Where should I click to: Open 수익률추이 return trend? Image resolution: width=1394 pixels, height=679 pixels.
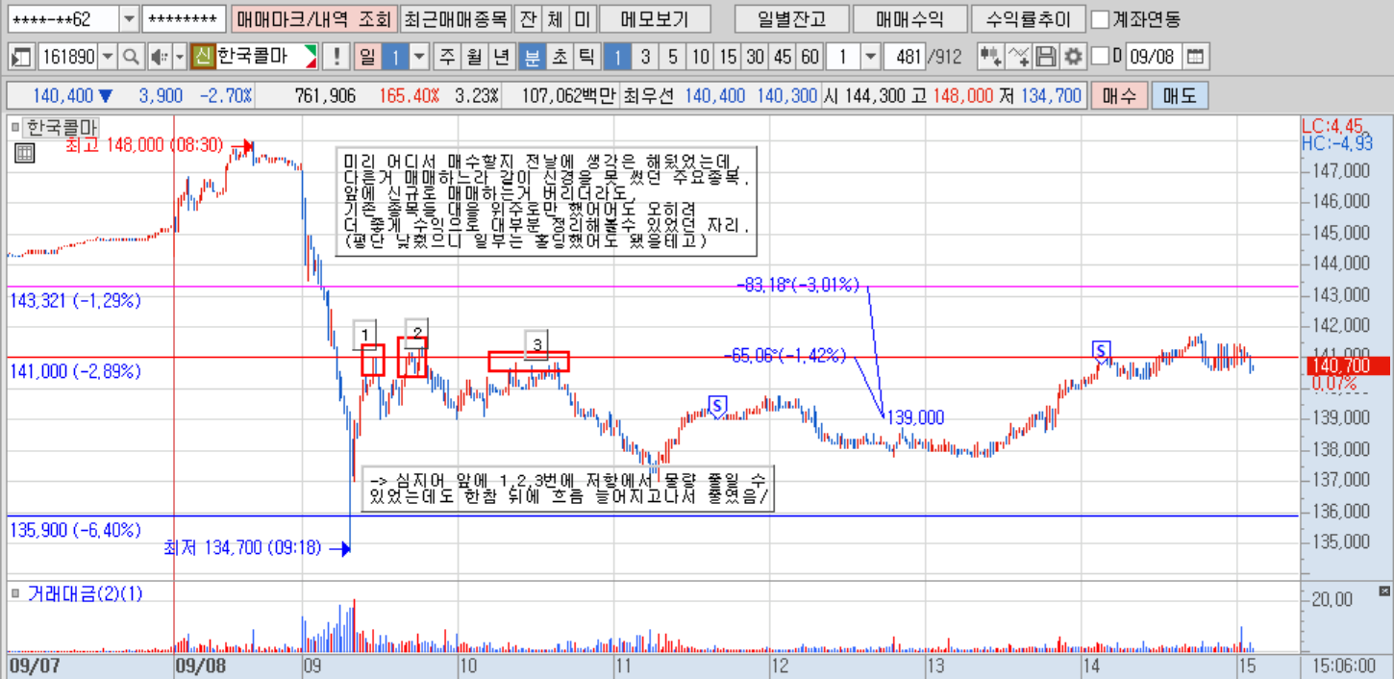click(x=1028, y=18)
